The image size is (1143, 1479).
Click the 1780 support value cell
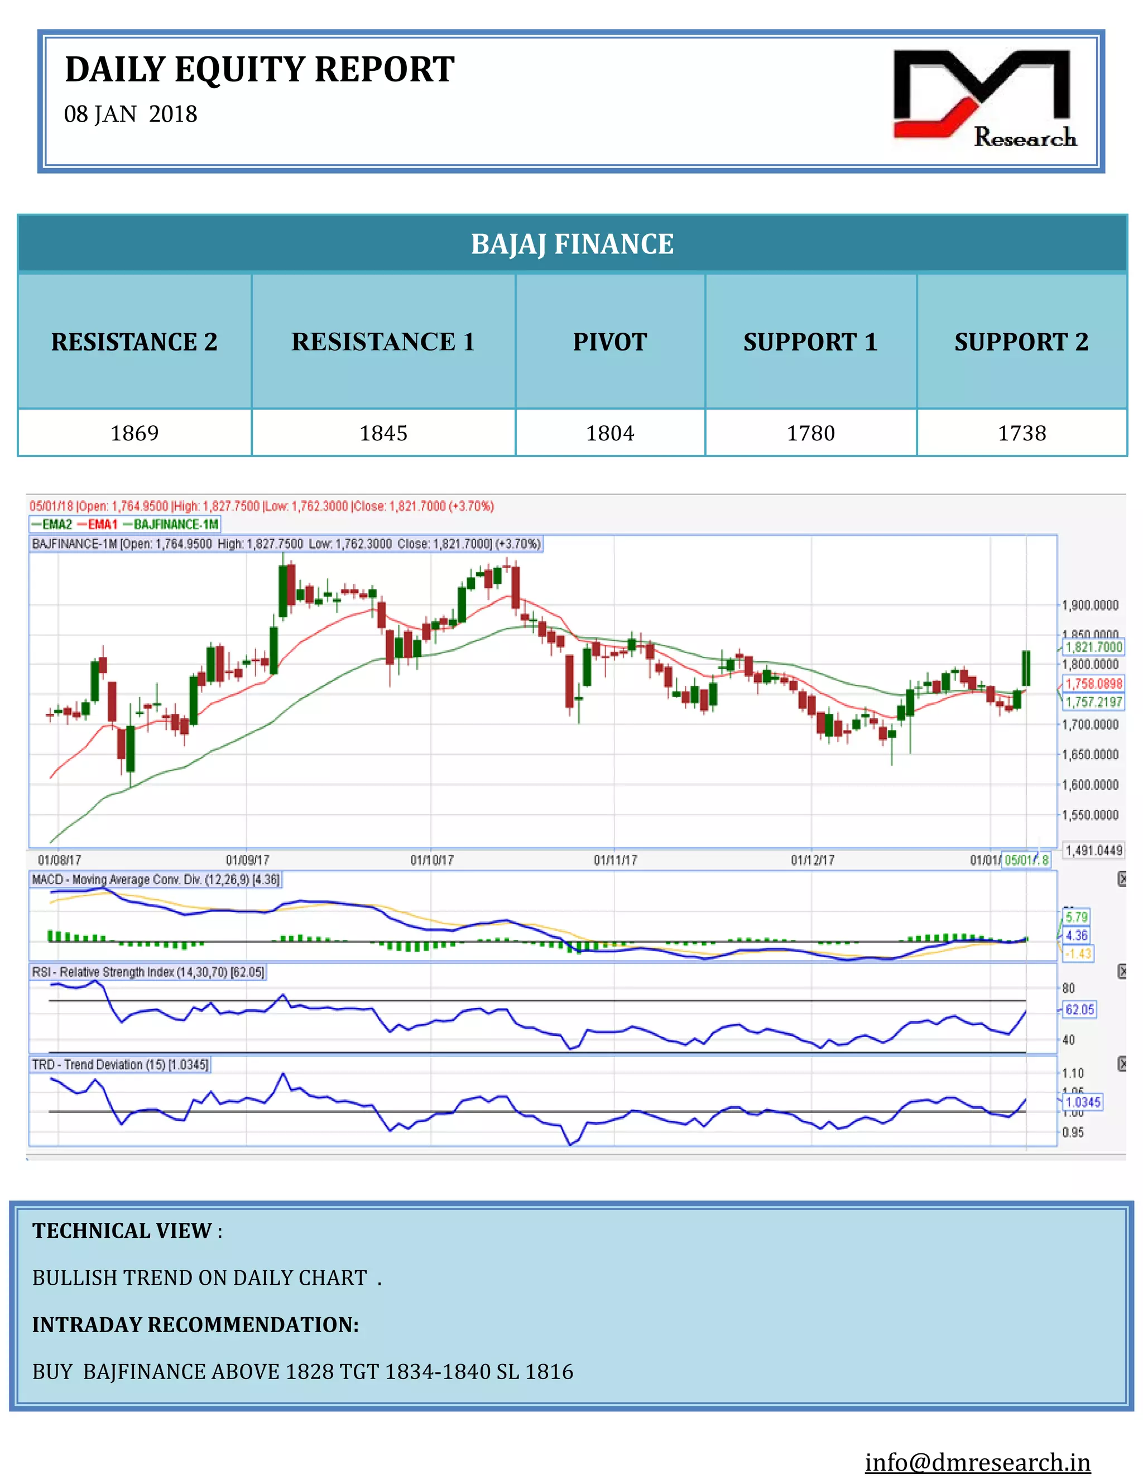(810, 433)
